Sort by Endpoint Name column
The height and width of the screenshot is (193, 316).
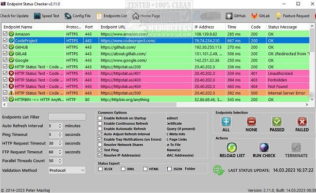pyautogui.click(x=33, y=27)
